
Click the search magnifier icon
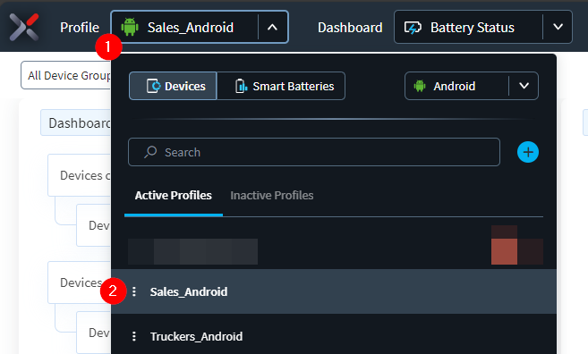[x=150, y=152]
